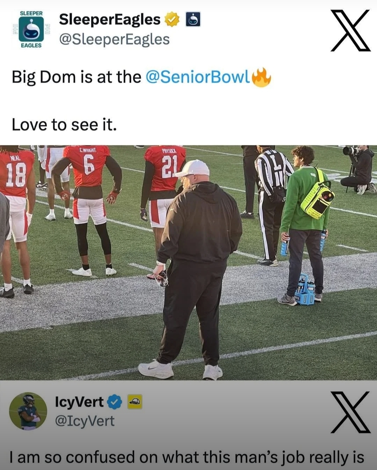377x470 pixels.
Task: Click the @SleeperEagles handle
Action: 114,39
